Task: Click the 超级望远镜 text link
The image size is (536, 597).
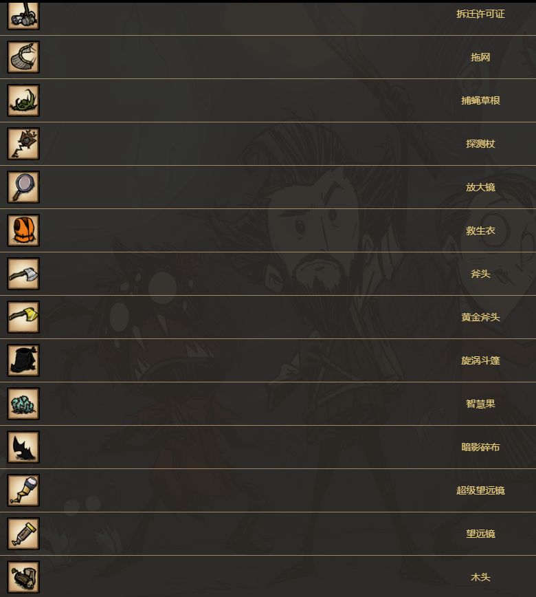Action: [x=480, y=490]
